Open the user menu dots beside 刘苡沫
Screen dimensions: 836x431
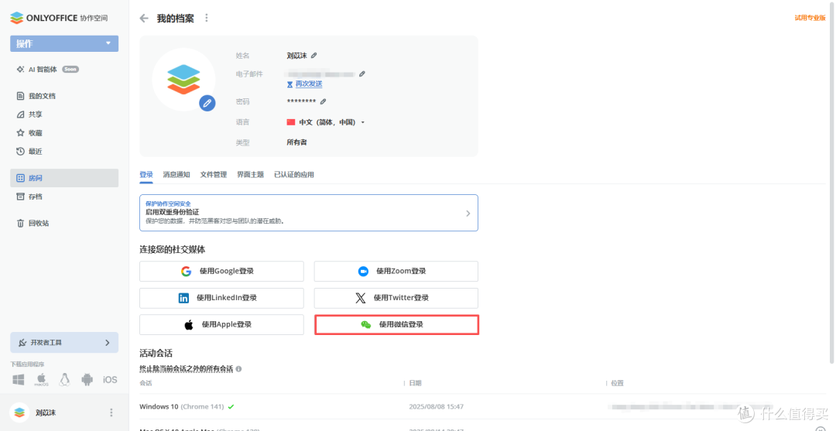pos(111,412)
